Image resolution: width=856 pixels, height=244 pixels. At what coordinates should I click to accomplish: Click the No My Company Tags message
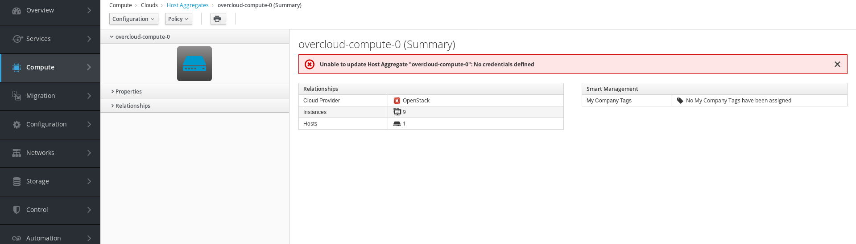tap(739, 101)
